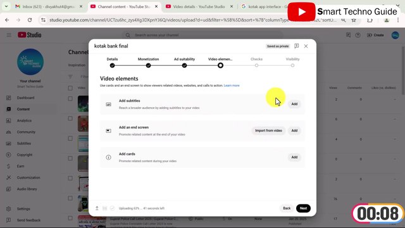This screenshot has height=228, width=405.
Task: Add subtitles to the video
Action: pos(294,104)
